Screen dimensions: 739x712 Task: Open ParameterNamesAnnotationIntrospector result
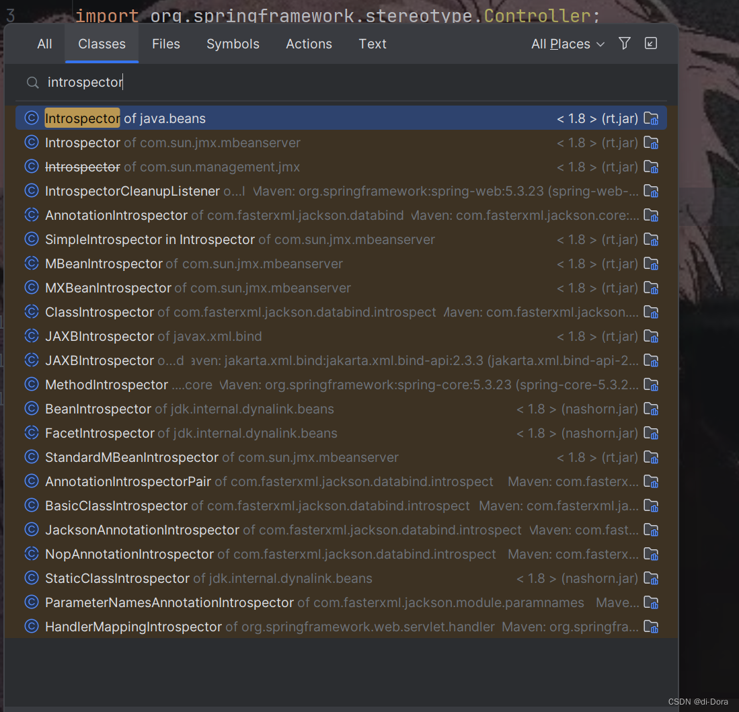click(341, 602)
